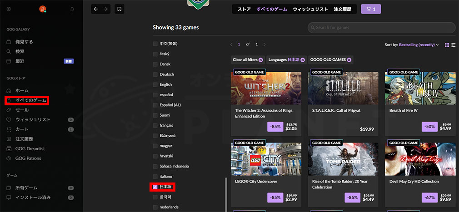
Task: Open S.T.A.L.K.E.R. Call of Pripyat thumbnail
Action: click(x=343, y=89)
